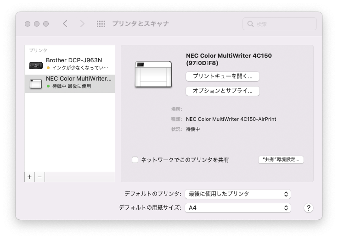Screen dimensions: 338x239
Task: Click インクが少なくなってい… status text
Action: tap(80, 68)
